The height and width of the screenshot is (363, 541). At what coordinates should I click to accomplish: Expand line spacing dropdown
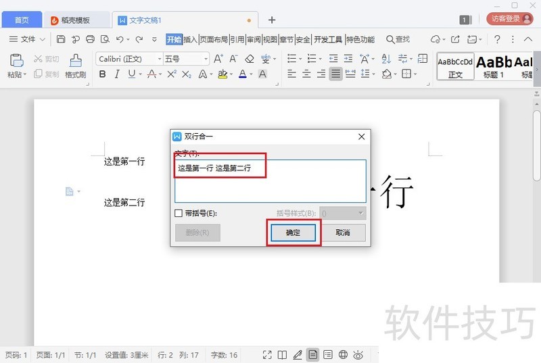coord(374,74)
